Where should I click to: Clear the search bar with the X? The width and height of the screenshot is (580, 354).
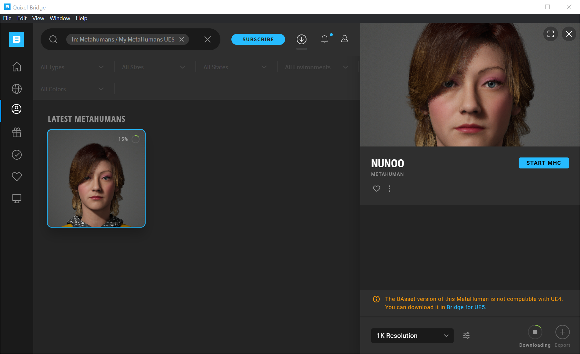(208, 39)
